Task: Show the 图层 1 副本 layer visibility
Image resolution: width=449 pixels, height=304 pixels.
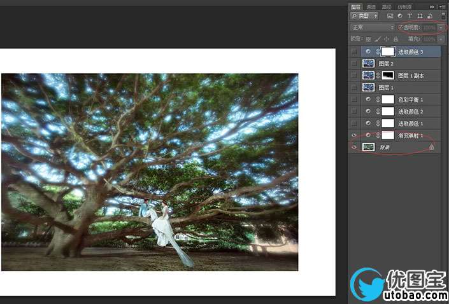Action: pos(354,76)
